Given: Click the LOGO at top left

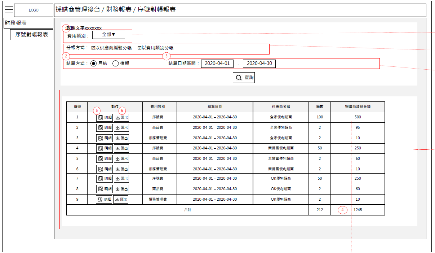Looking at the screenshot, I should point(33,10).
